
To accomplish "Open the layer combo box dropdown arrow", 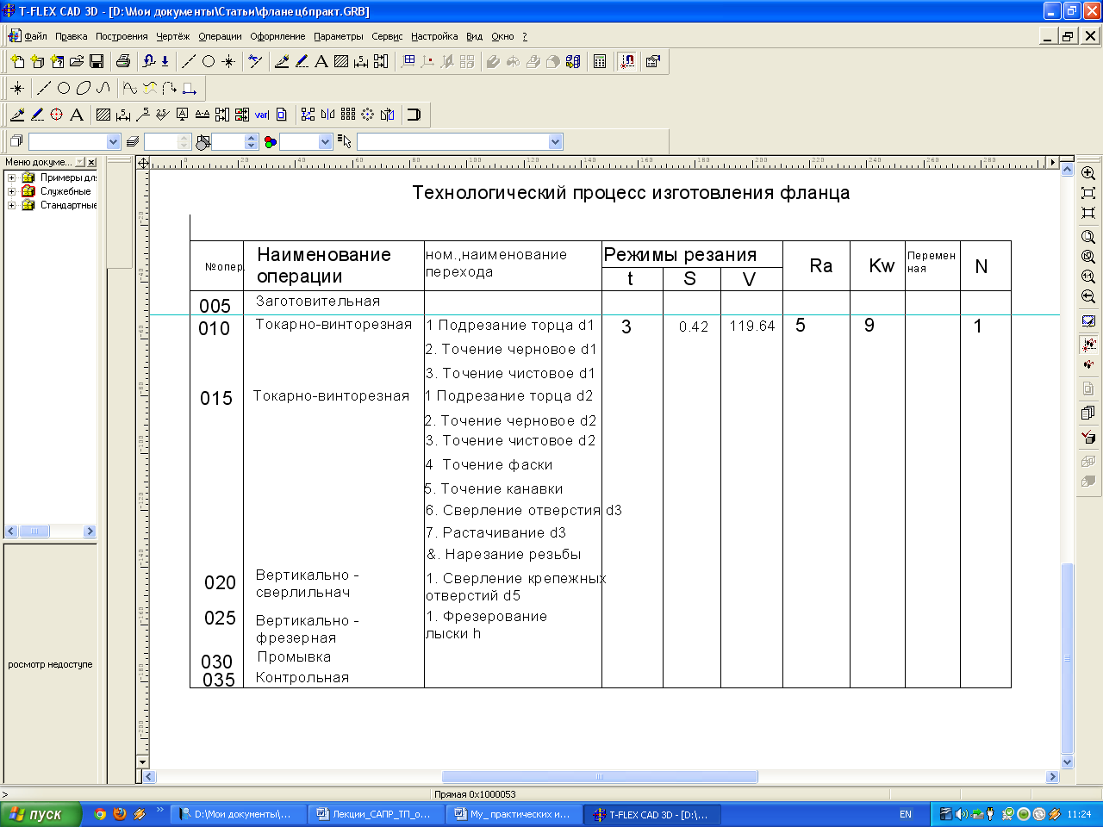I will pyautogui.click(x=113, y=141).
